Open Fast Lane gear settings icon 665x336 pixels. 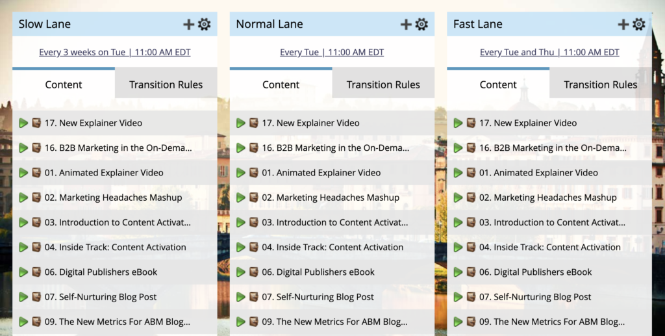coord(639,24)
